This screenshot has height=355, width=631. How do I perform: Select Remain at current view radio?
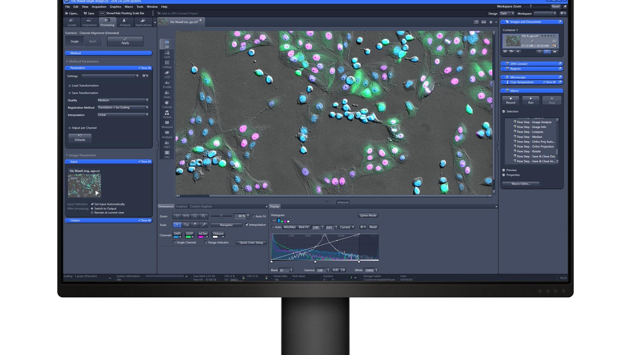(x=92, y=213)
